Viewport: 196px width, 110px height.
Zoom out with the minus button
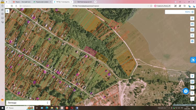pos(192,99)
